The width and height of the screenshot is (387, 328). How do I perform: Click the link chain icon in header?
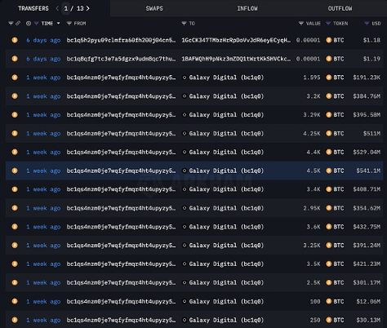tap(18, 24)
